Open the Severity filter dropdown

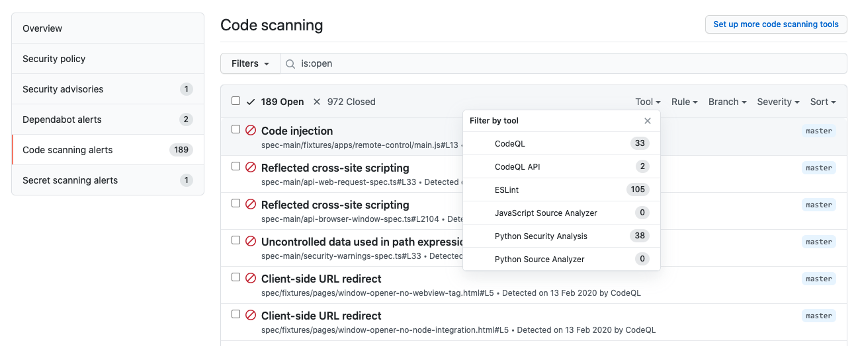778,102
